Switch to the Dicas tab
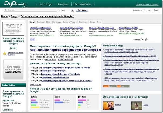This screenshot has width=163, height=113. (x=92, y=22)
